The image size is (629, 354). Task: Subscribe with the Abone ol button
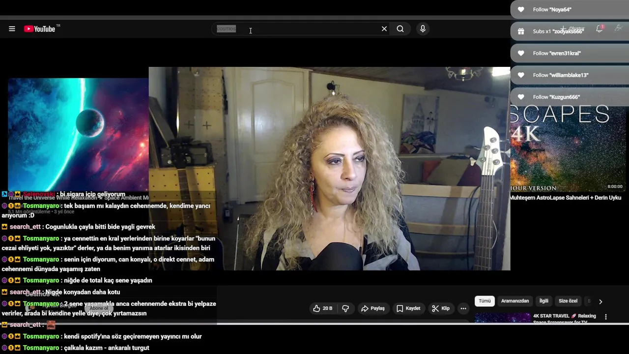pos(99,308)
